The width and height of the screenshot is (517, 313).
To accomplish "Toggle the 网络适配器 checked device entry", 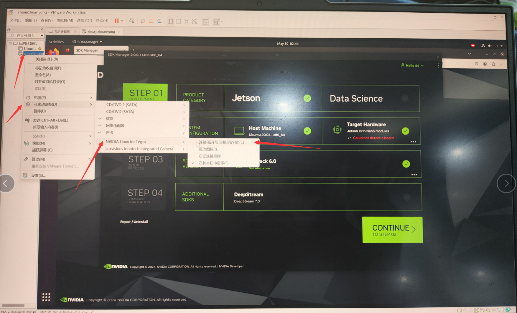I will [x=143, y=126].
